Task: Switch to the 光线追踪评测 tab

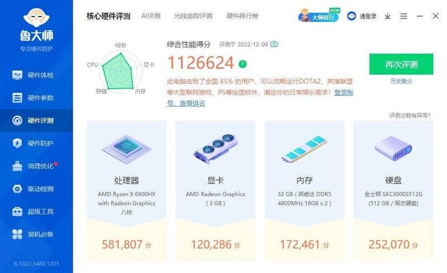Action: pyautogui.click(x=193, y=16)
